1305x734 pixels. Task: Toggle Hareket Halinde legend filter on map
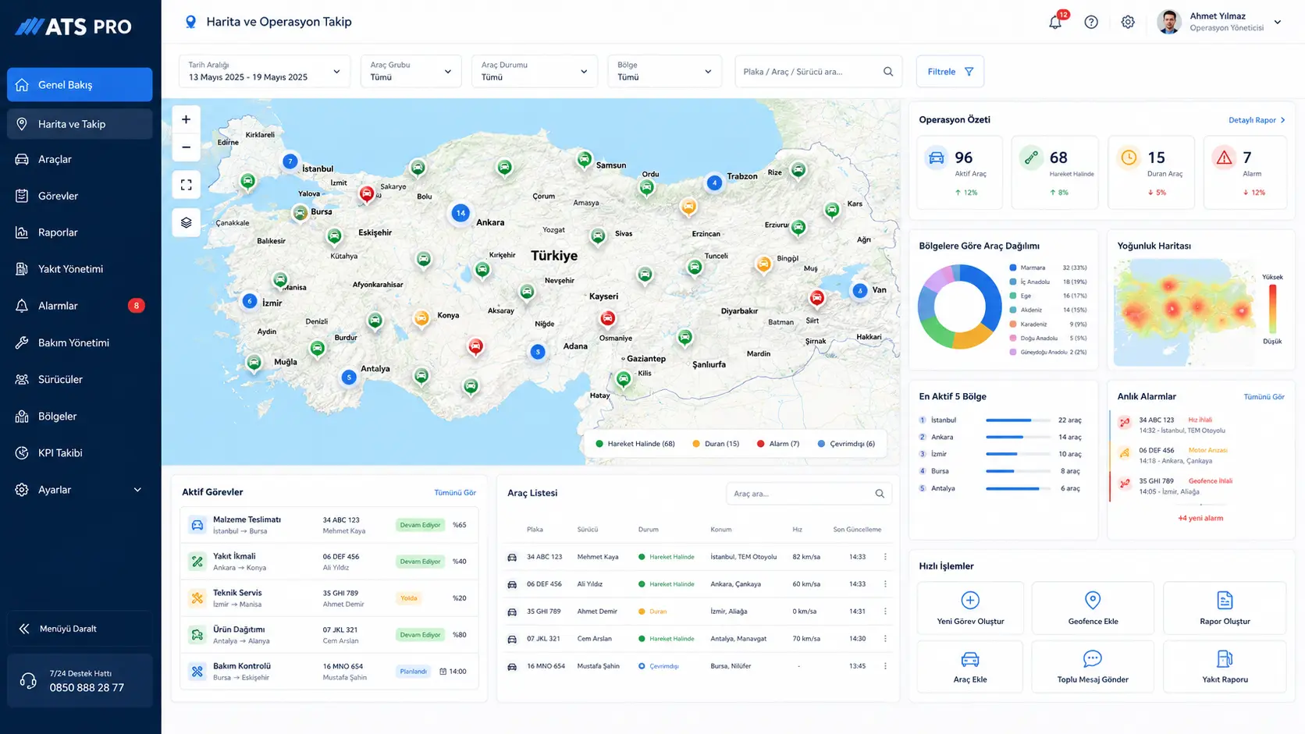point(635,444)
